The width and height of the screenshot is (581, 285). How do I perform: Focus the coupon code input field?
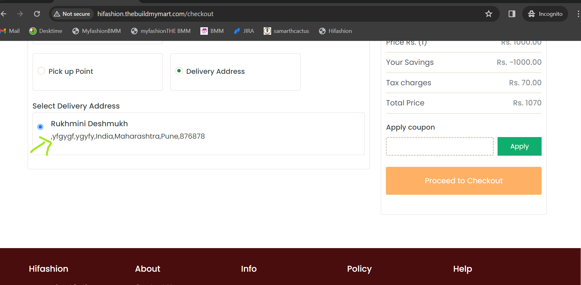[x=440, y=146]
